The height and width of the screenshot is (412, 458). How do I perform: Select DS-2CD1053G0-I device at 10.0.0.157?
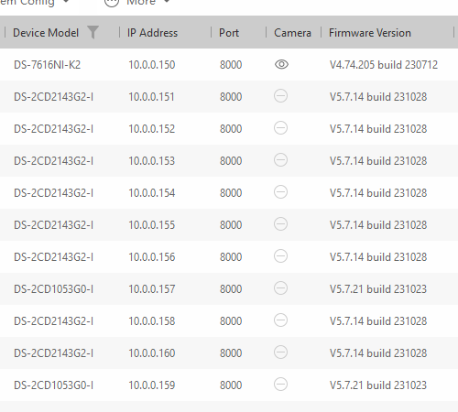pyautogui.click(x=229, y=288)
